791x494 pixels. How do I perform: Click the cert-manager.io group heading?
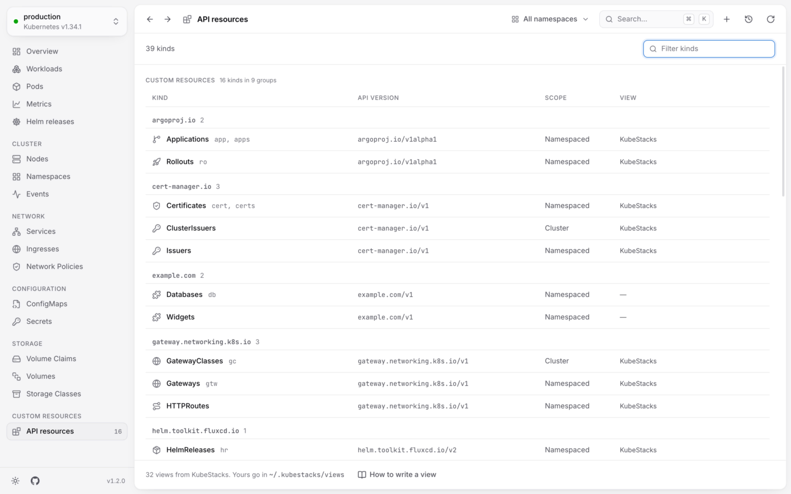182,187
